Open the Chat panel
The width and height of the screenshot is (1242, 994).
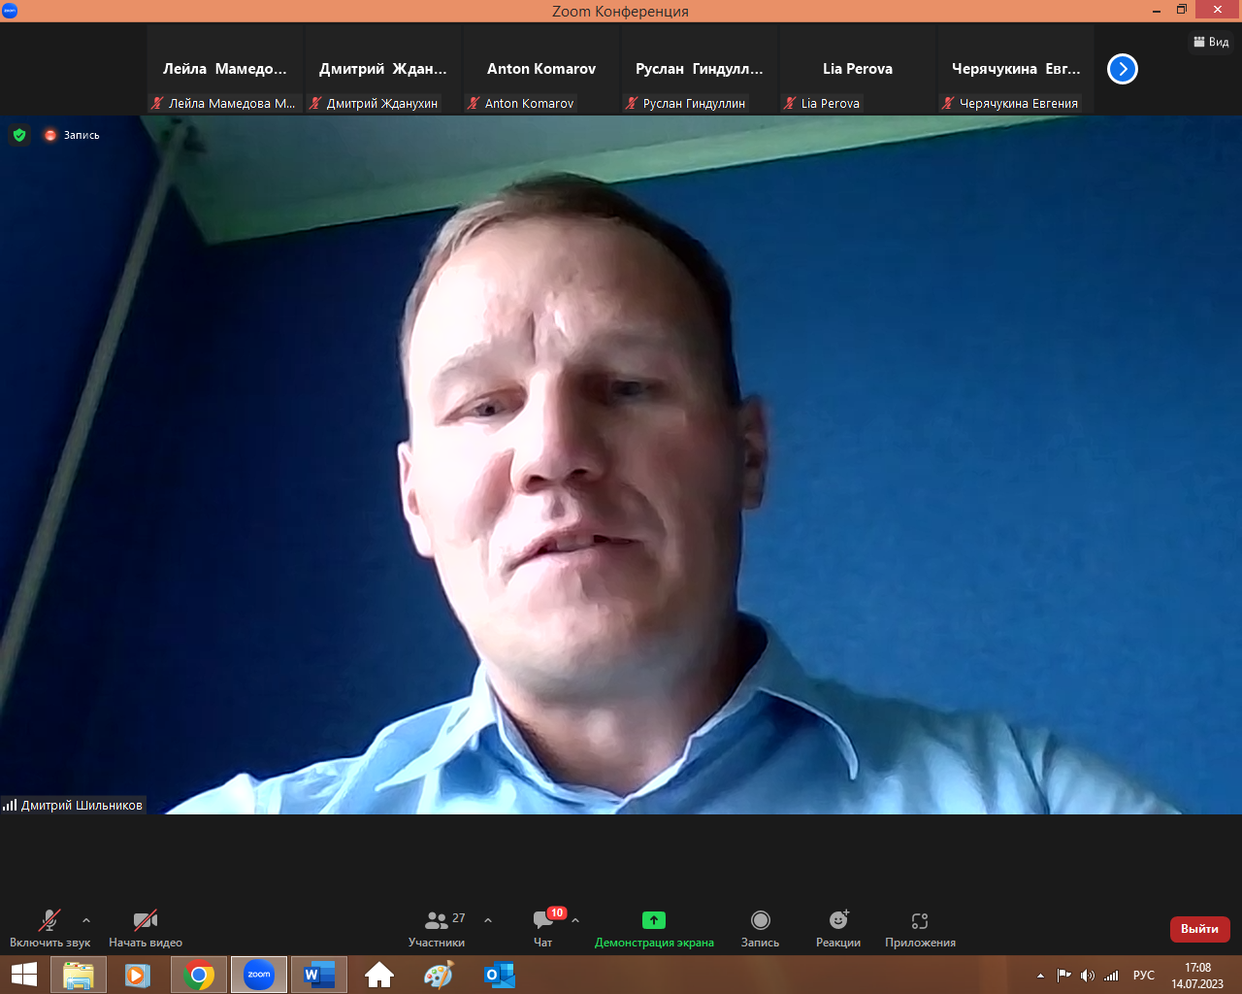pyautogui.click(x=543, y=928)
